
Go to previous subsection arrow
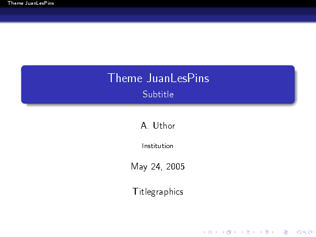[x=241, y=231]
